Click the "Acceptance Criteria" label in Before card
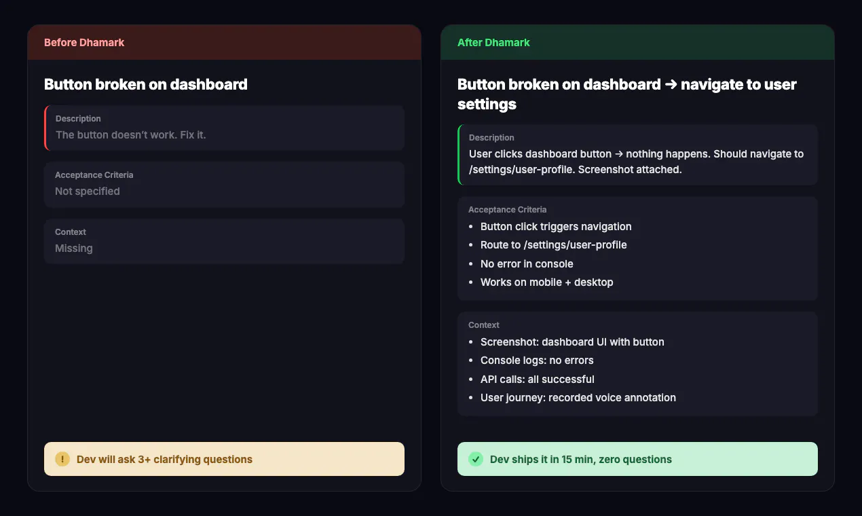This screenshot has height=516, width=862. [94, 175]
